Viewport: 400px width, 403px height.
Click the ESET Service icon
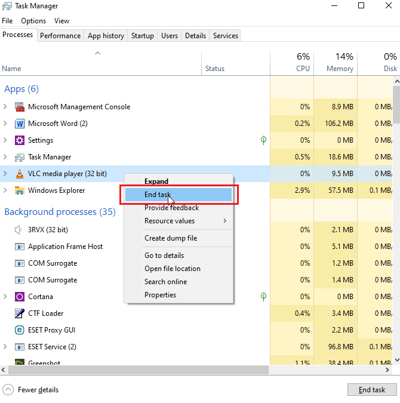coord(20,347)
